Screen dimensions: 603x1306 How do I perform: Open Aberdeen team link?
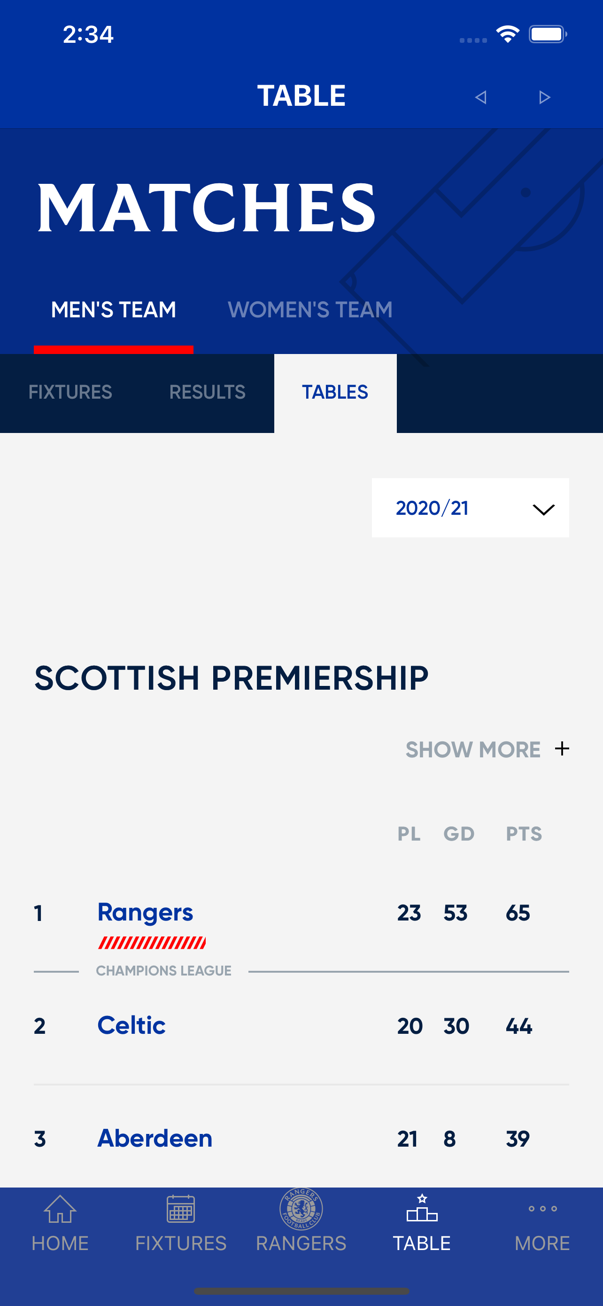tap(155, 1138)
